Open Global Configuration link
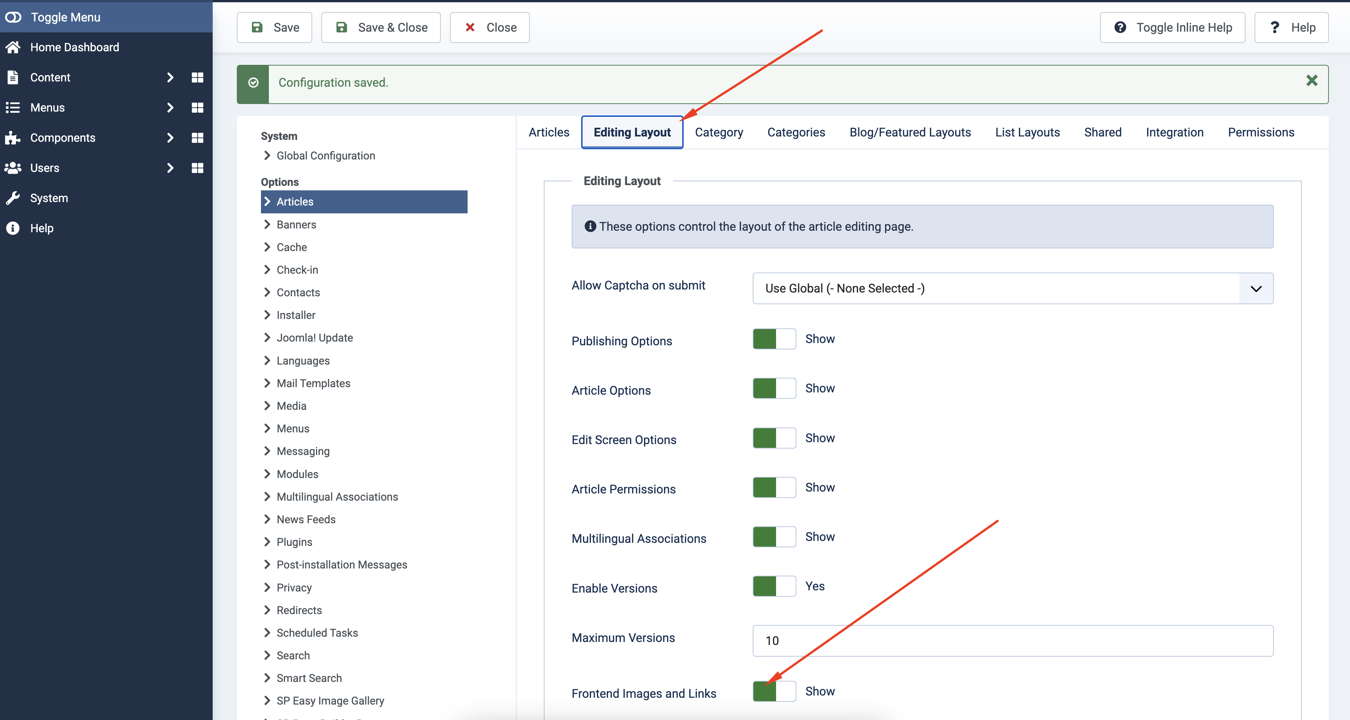The width and height of the screenshot is (1350, 720). coord(325,156)
